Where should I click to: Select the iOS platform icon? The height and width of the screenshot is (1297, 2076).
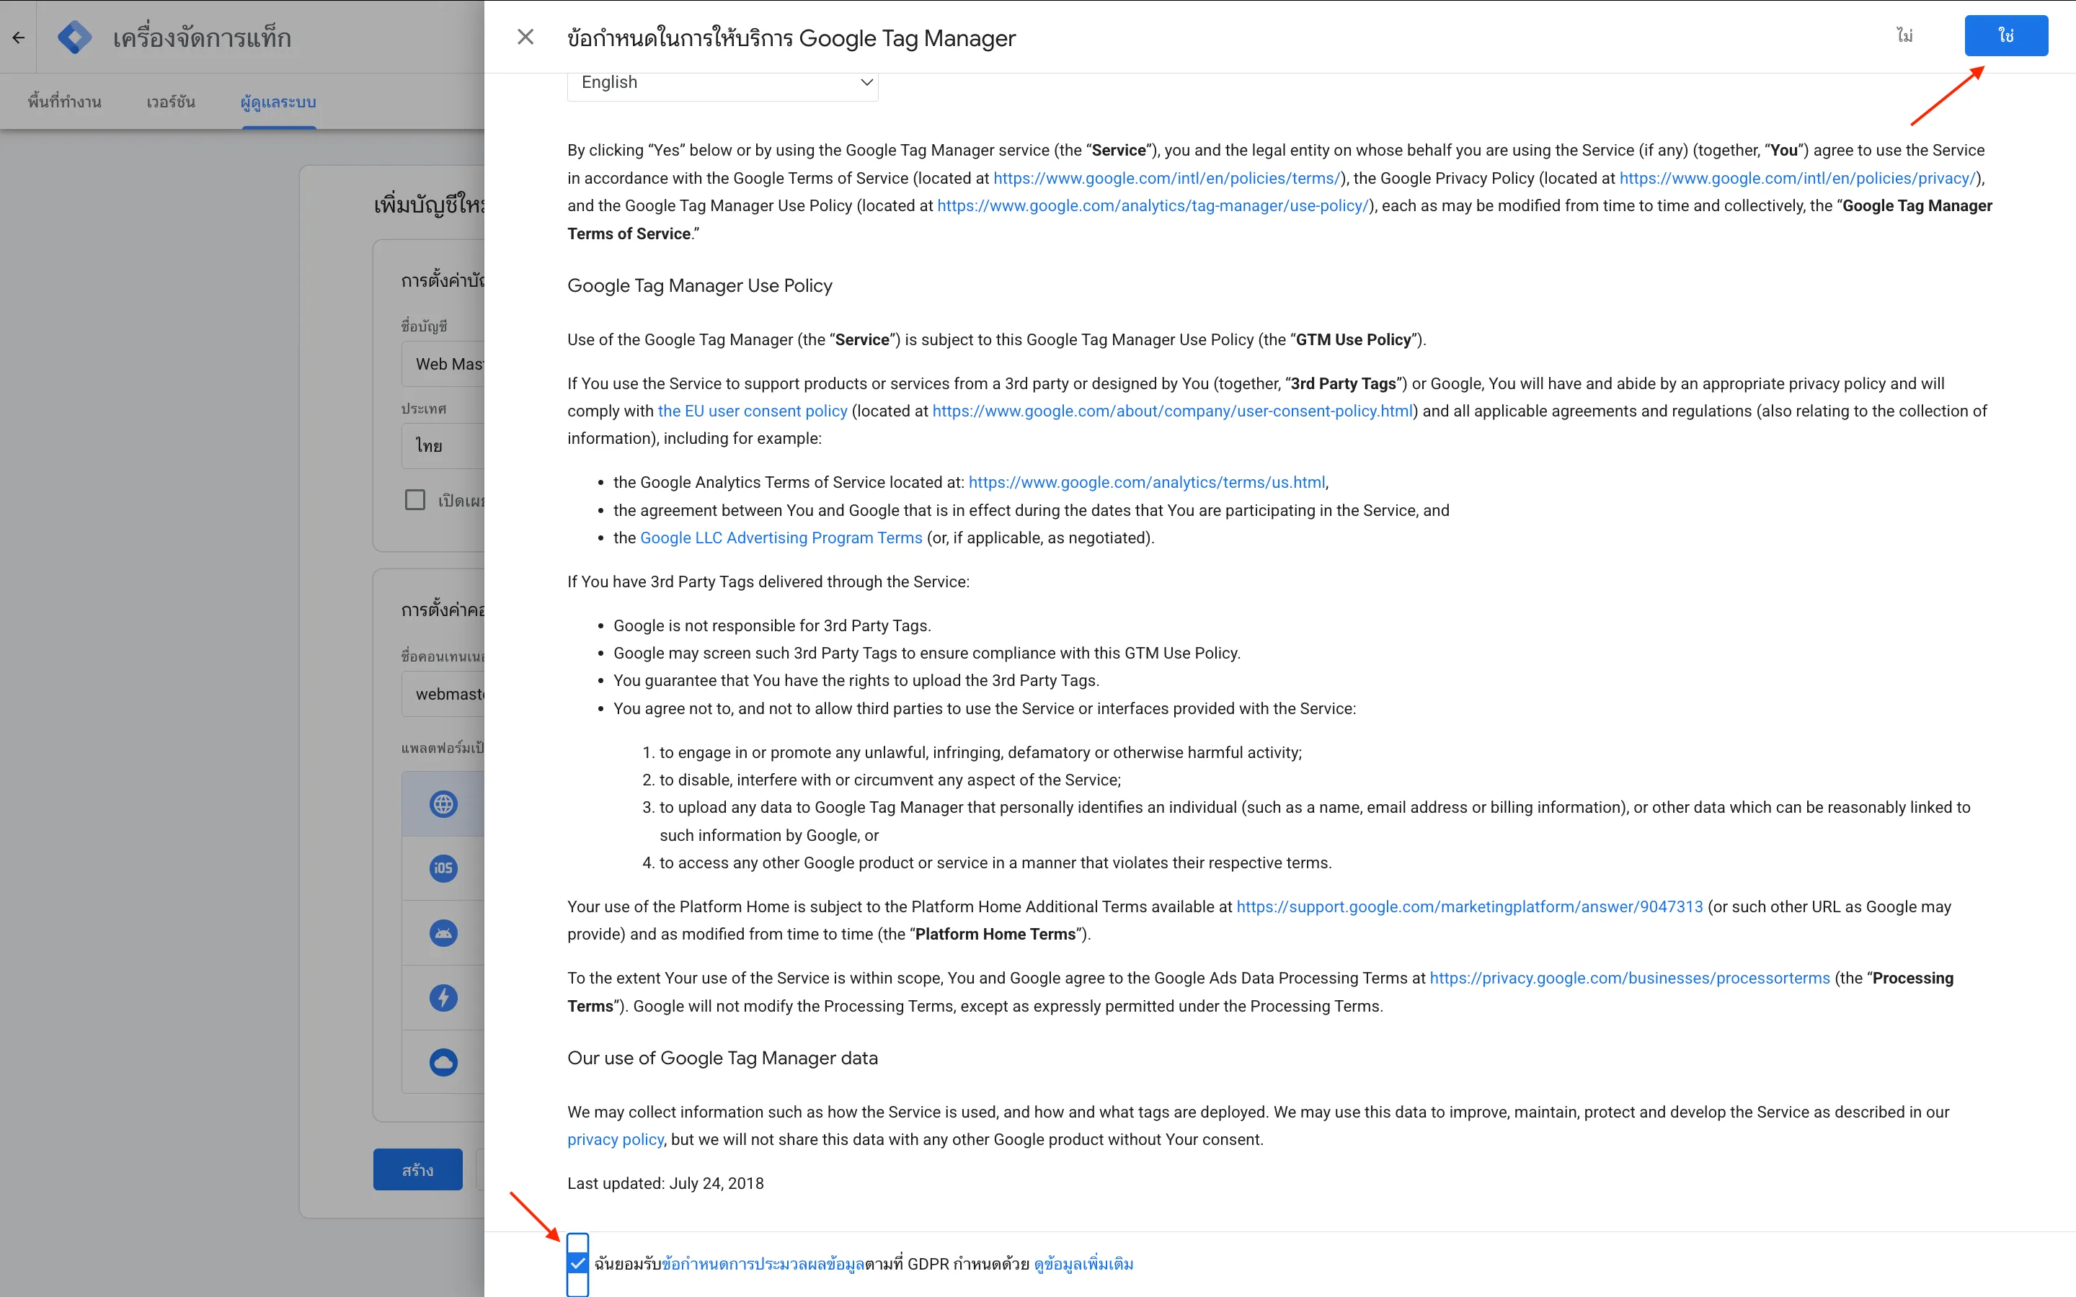pos(443,868)
